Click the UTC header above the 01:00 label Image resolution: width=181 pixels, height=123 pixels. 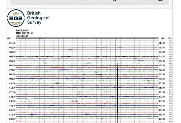(9, 38)
